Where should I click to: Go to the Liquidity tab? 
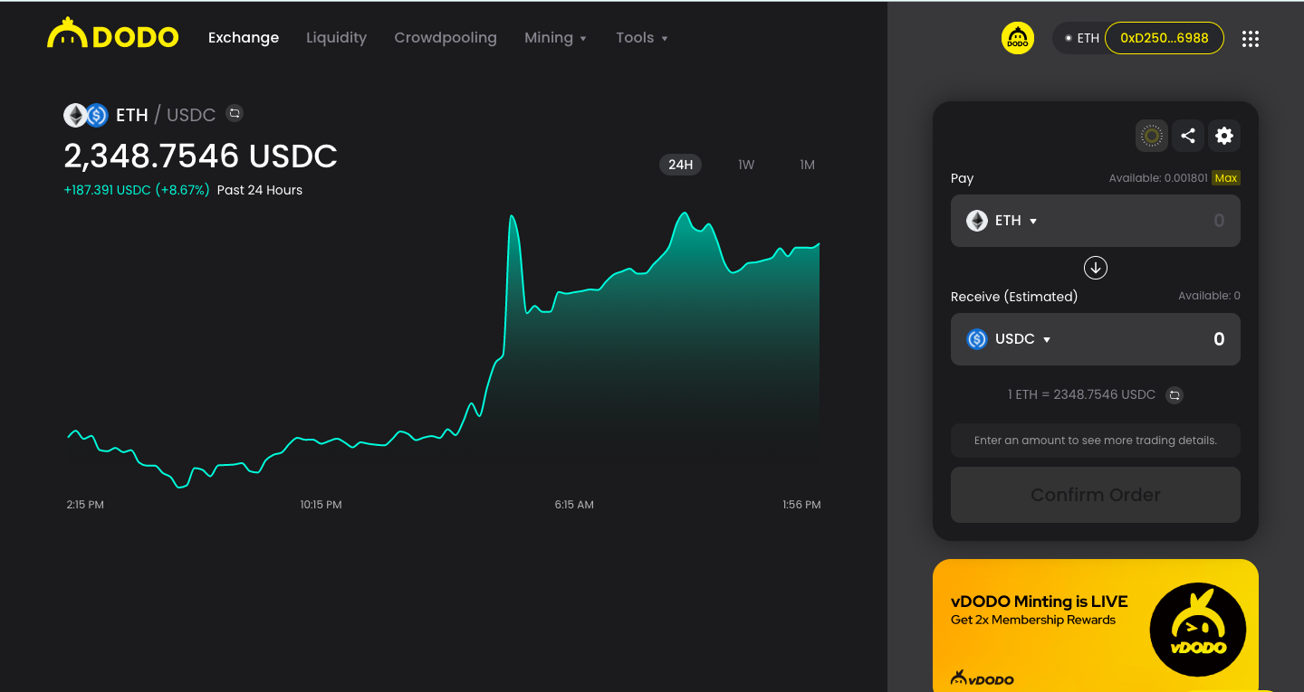(336, 38)
